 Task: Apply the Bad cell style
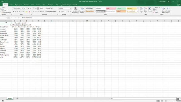111,8
